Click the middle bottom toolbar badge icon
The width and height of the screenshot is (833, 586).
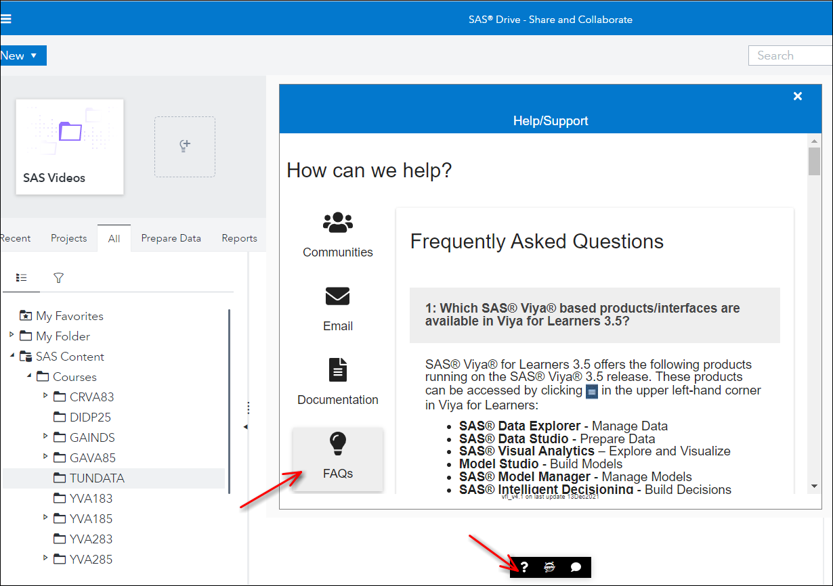tap(550, 567)
